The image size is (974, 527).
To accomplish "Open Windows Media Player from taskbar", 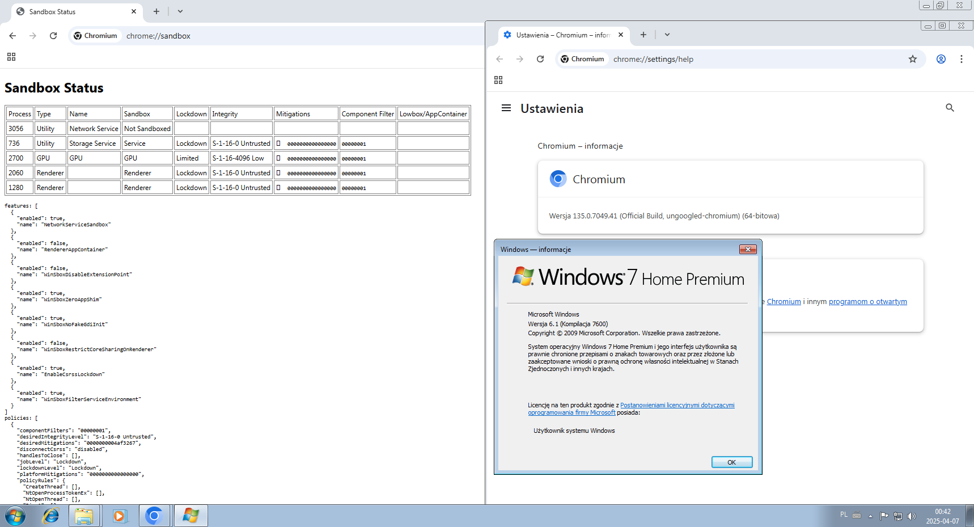I will pyautogui.click(x=118, y=516).
